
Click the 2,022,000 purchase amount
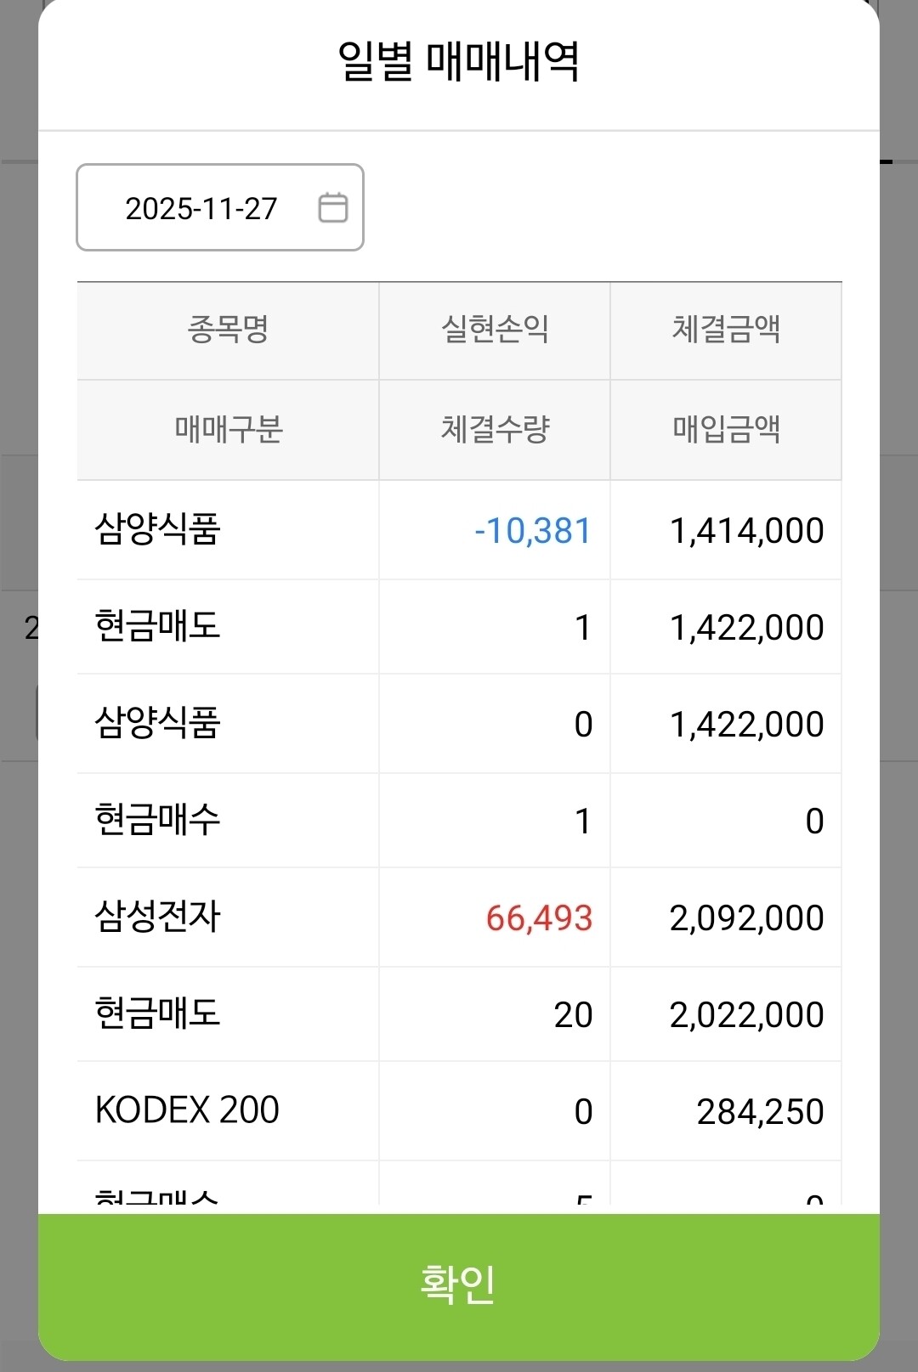click(746, 1015)
